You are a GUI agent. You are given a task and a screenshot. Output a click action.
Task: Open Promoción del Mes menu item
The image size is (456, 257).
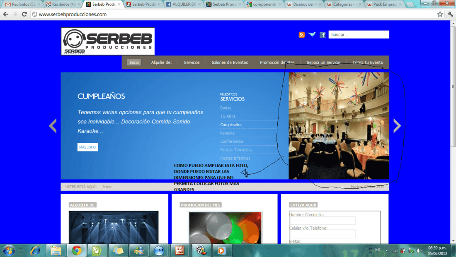[x=277, y=62]
